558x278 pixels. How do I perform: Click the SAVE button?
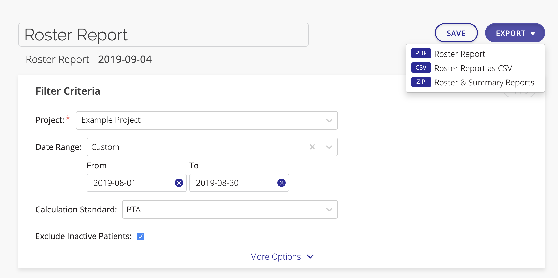pyautogui.click(x=456, y=33)
